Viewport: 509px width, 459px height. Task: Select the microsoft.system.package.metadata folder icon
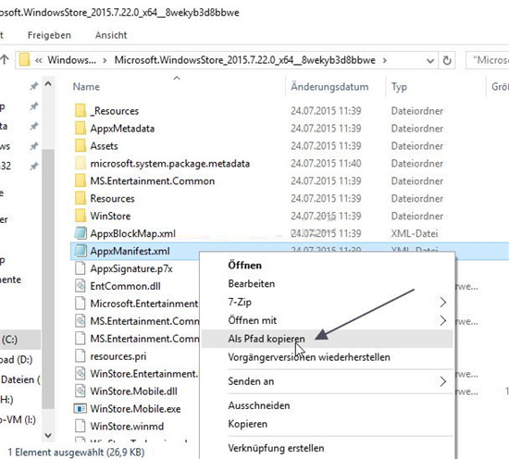click(x=81, y=163)
